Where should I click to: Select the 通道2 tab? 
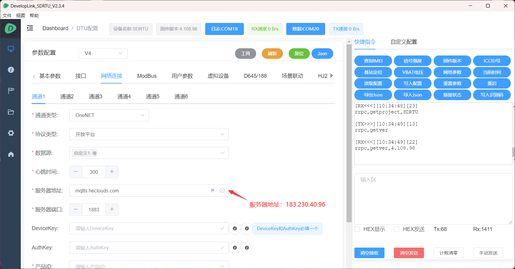(67, 97)
